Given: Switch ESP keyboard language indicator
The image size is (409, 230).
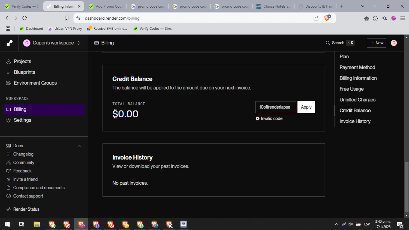Looking at the screenshot, I should [367, 224].
